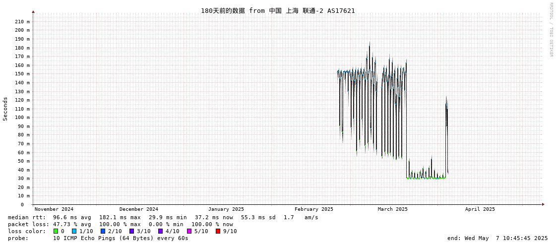The height and width of the screenshot is (245, 556).
Task: Click the '37.2 ms now' value
Action: [x=214, y=217]
